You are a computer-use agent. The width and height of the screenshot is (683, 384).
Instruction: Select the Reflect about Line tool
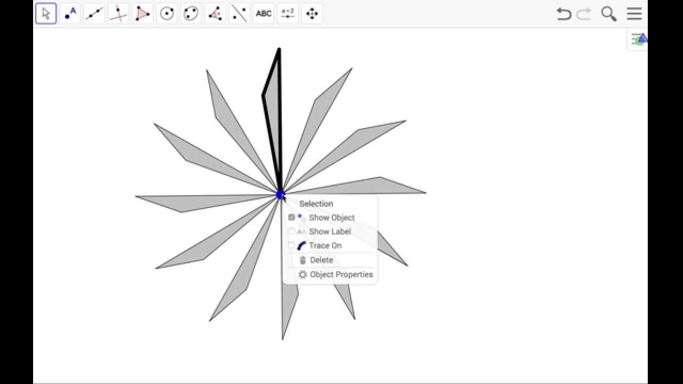pyautogui.click(x=240, y=13)
